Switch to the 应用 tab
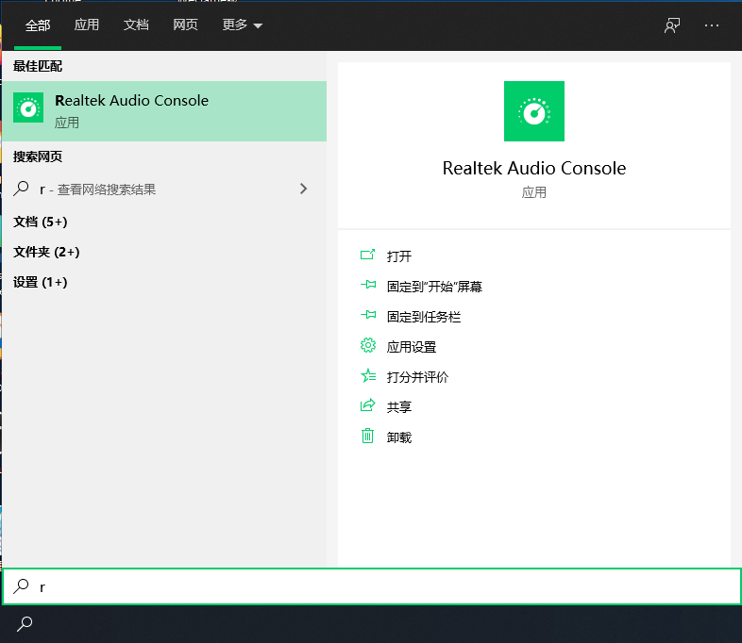Screen dimensions: 742x643 click(x=87, y=25)
